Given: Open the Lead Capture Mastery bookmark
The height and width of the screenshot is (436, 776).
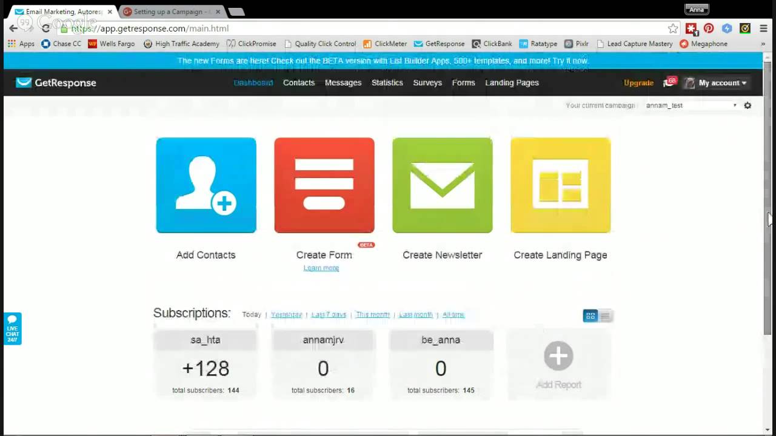Looking at the screenshot, I should tap(635, 44).
